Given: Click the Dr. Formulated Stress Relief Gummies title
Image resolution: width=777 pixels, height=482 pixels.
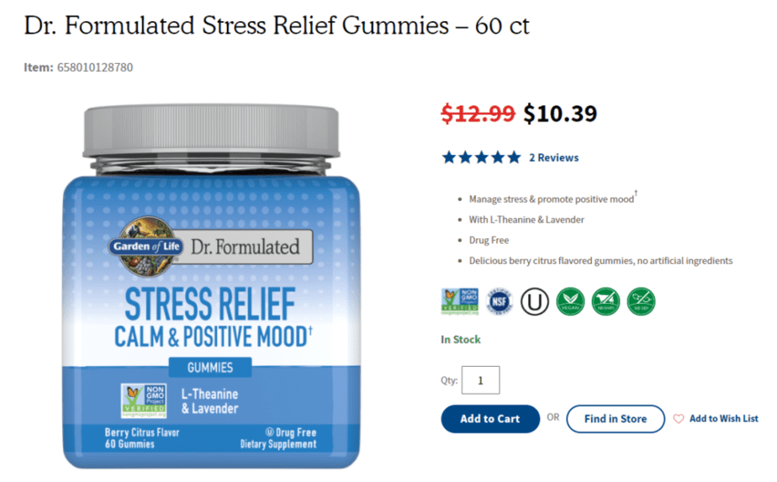Looking at the screenshot, I should pyautogui.click(x=277, y=25).
